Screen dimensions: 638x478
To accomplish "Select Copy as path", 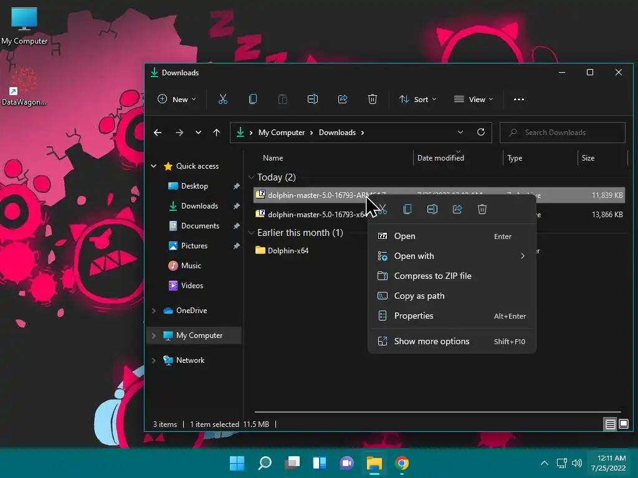I will 452,296.
